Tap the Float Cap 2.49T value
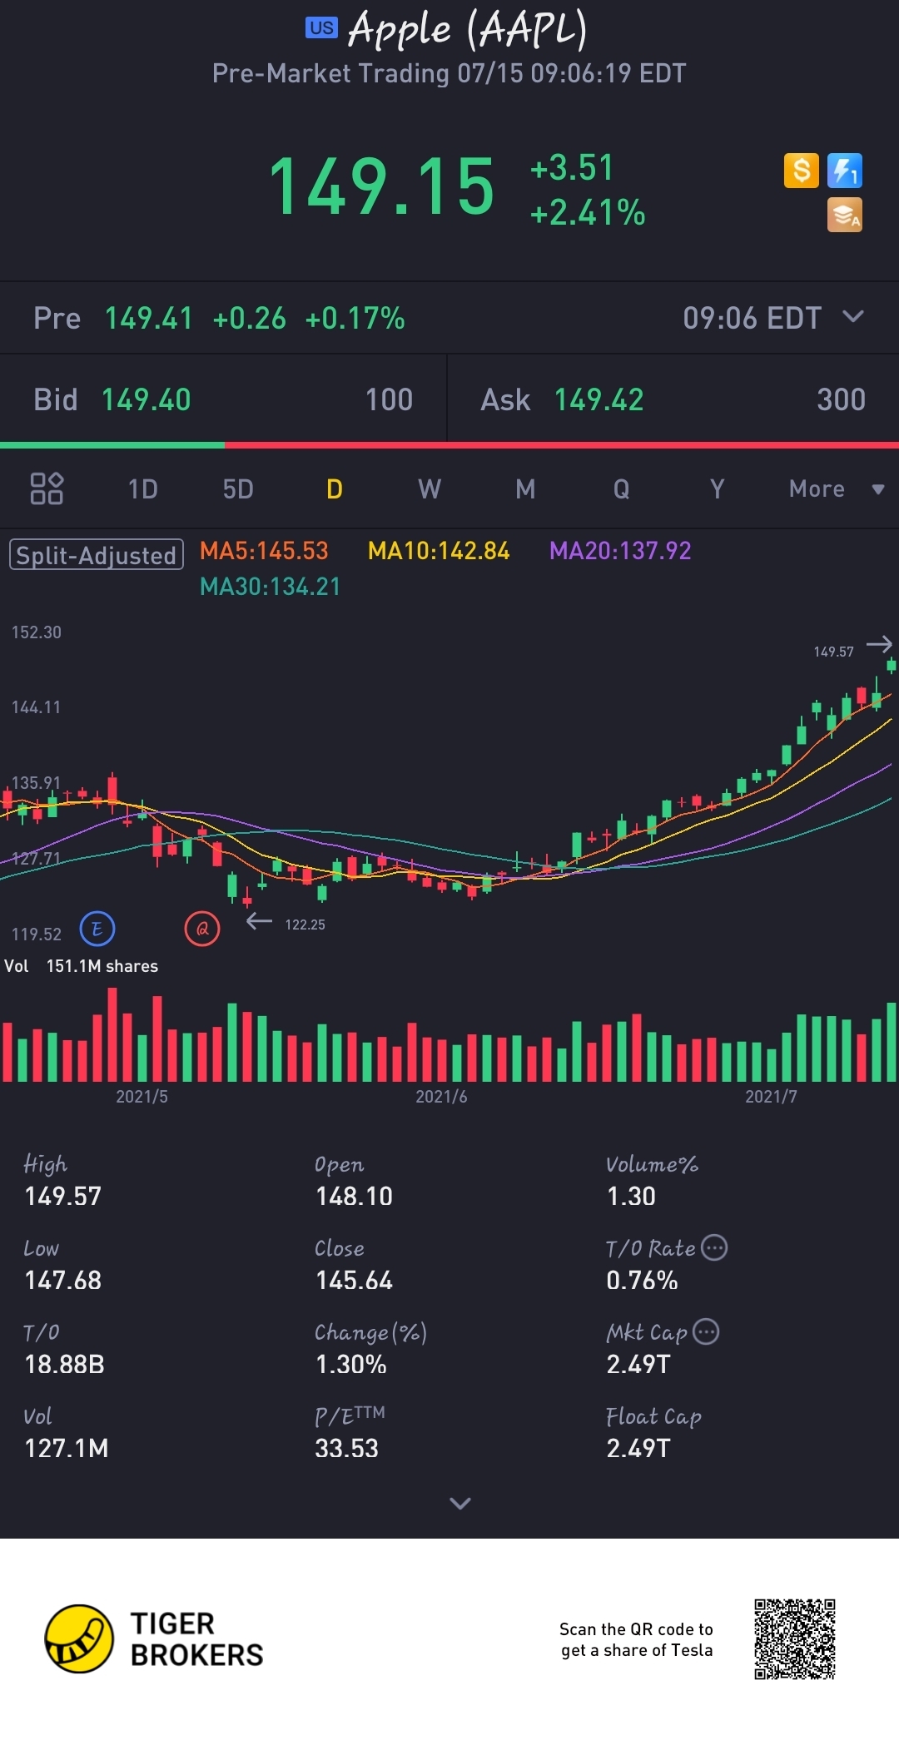The width and height of the screenshot is (899, 1740). [638, 1448]
